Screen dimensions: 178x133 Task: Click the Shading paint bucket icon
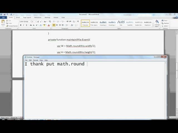[x=72, y=25]
